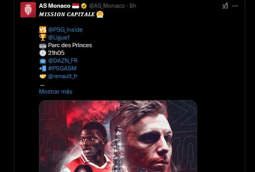Open the AS Monaco display name
This screenshot has height=172, width=255.
(x=55, y=6)
